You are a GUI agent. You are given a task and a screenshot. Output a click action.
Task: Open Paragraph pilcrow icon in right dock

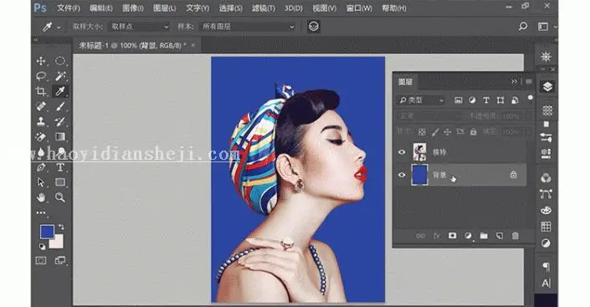[x=546, y=267]
